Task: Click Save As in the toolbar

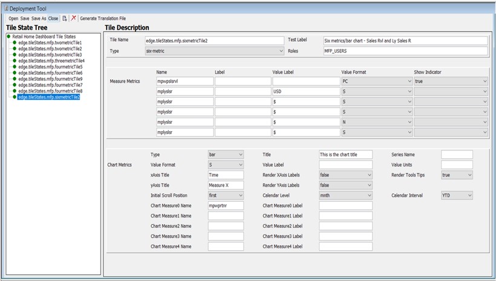Action: 39,19
